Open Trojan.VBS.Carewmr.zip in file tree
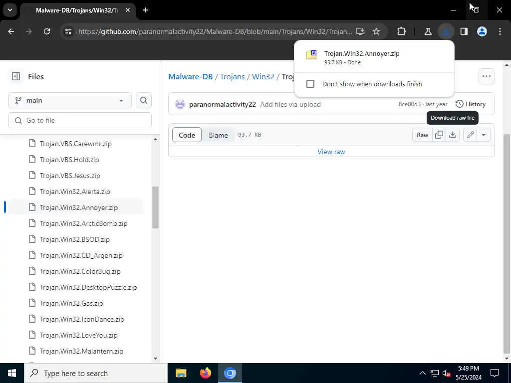The image size is (511, 383). point(76,144)
